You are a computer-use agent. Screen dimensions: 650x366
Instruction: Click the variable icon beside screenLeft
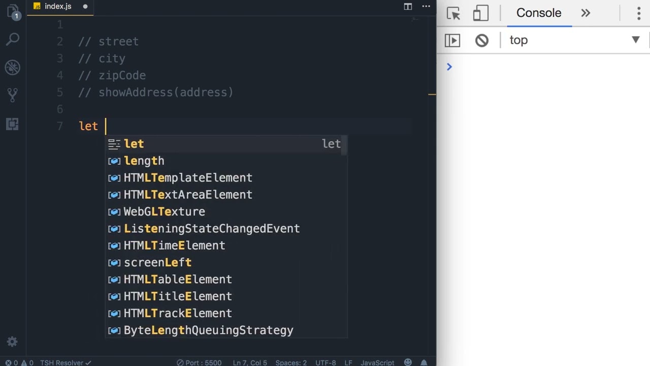pos(114,263)
